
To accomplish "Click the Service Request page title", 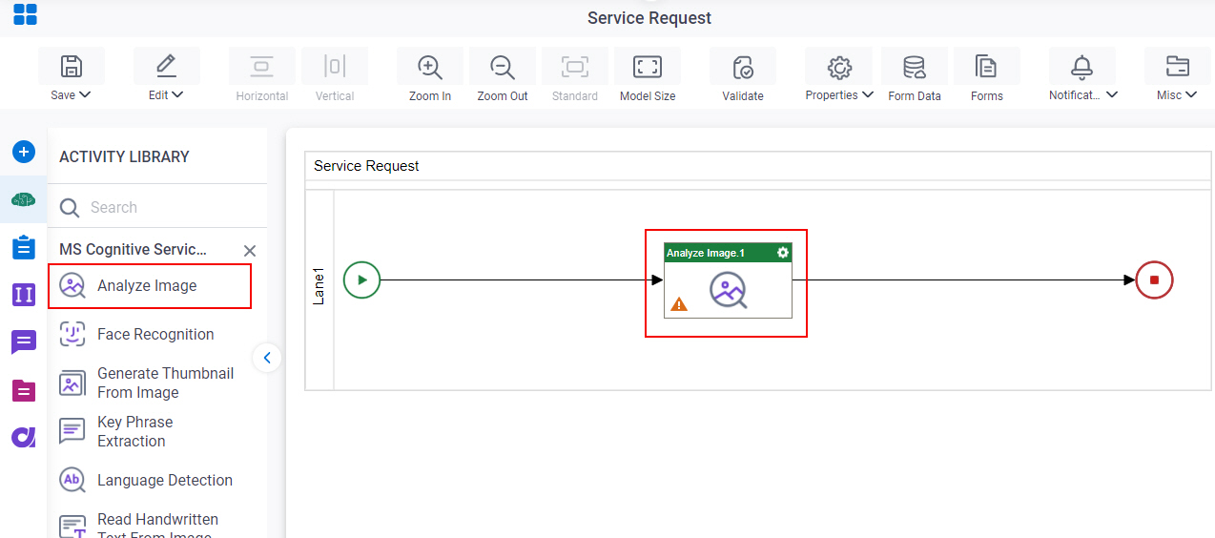I will click(649, 18).
